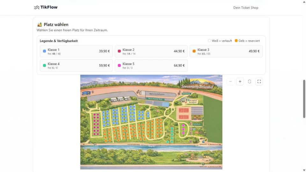
Task: Click 'Wählen Sie einen freien Platz' subtitle
Action: [72, 30]
